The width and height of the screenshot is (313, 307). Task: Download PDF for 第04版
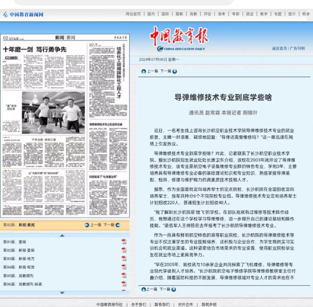tap(124, 267)
